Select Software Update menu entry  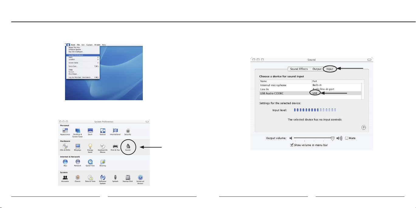pos(83,49)
